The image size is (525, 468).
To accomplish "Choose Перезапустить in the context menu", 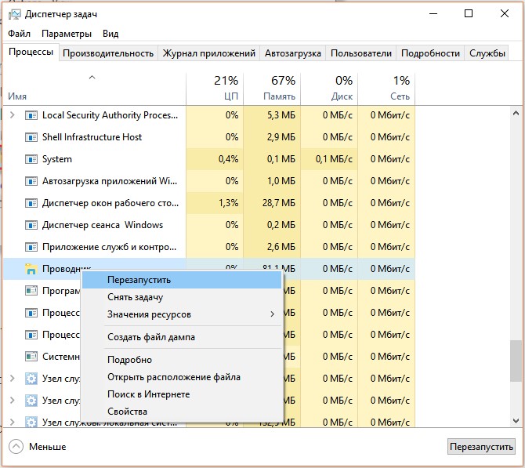I will point(182,280).
